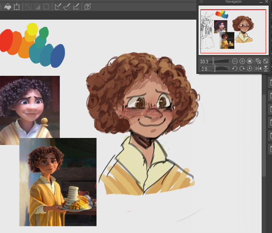
Task: Click the Invert selected area icon
Action: (x=37, y=7)
